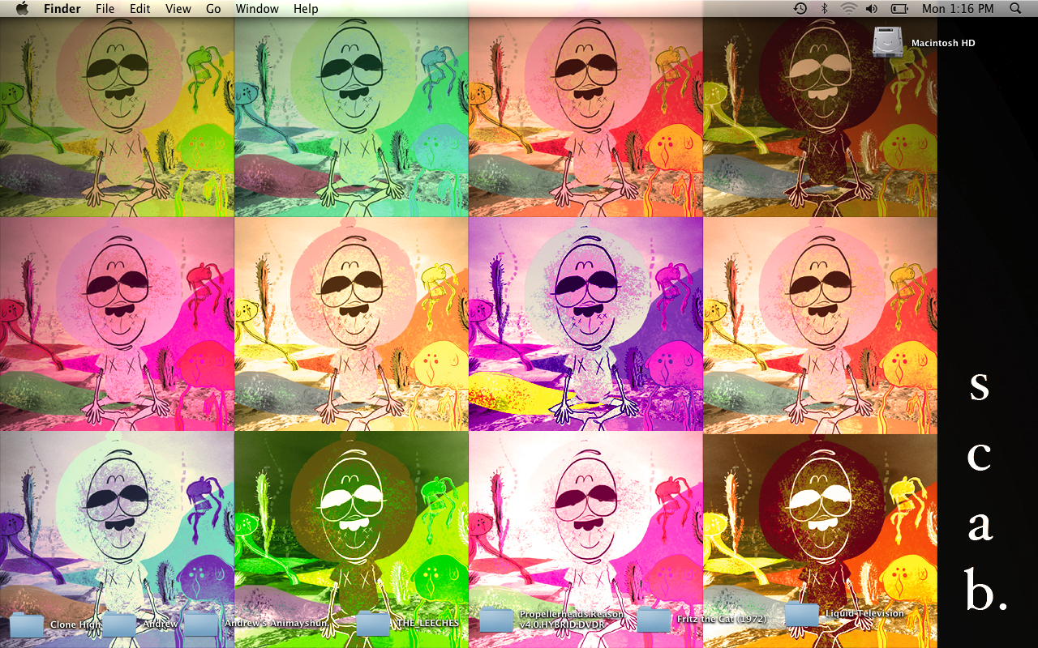Viewport: 1038px width, 648px height.
Task: Click the Mon 1:16 PM clock
Action: coord(958,9)
